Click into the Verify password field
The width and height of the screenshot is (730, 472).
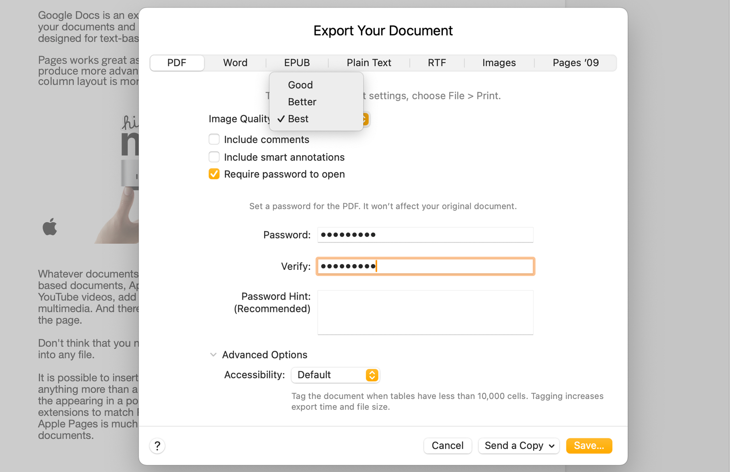425,266
